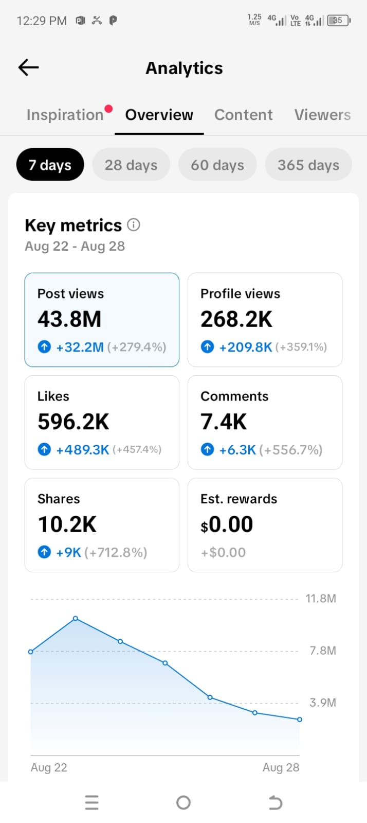Select the 28 days range
This screenshot has height=823, width=367.
(131, 165)
